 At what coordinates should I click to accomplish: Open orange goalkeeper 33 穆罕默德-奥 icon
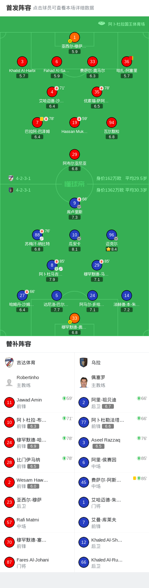(75, 318)
